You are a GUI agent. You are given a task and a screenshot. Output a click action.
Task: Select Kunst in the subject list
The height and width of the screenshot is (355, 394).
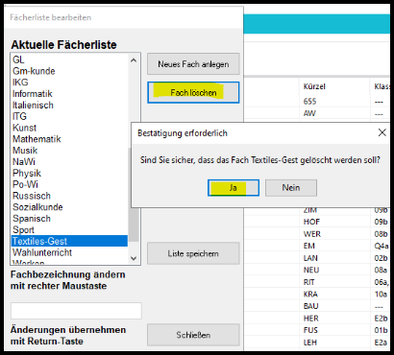(x=69, y=128)
